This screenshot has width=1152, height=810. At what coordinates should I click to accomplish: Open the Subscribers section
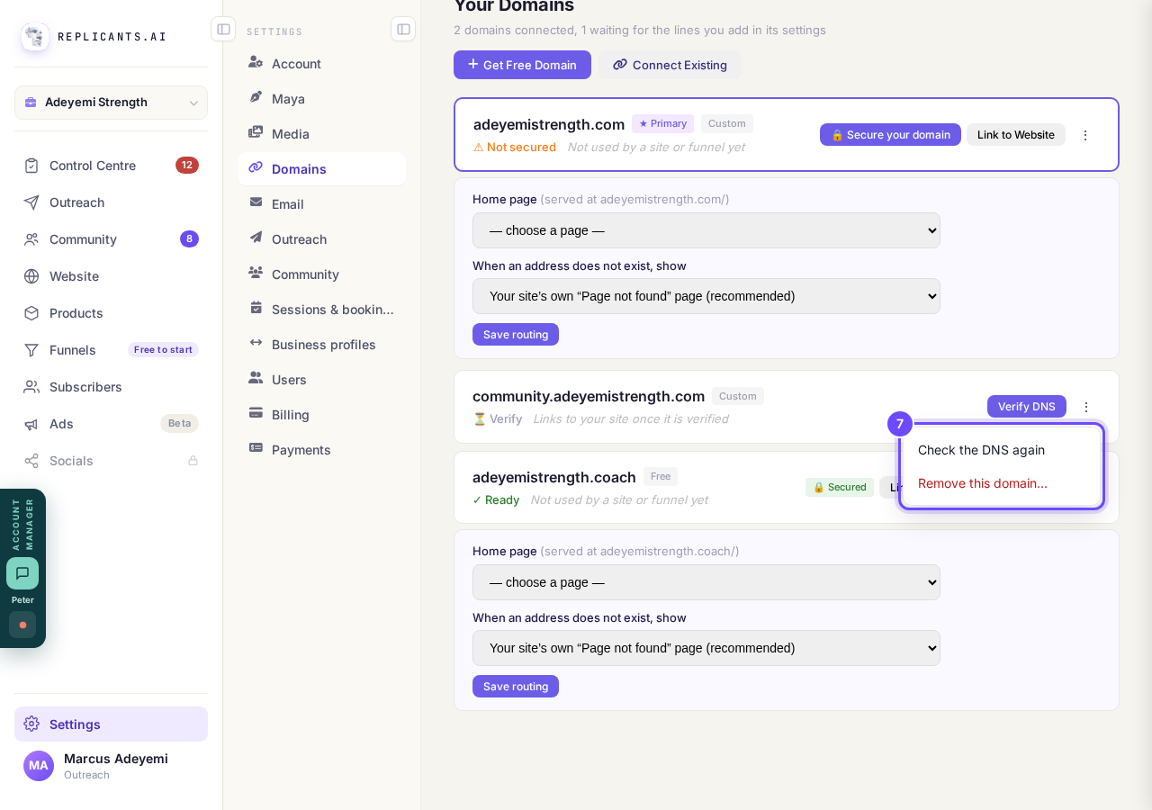(x=111, y=386)
